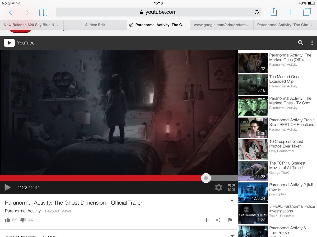Switch to google.com/ads/preferences tab
The image size is (317, 237).
pyautogui.click(x=222, y=25)
